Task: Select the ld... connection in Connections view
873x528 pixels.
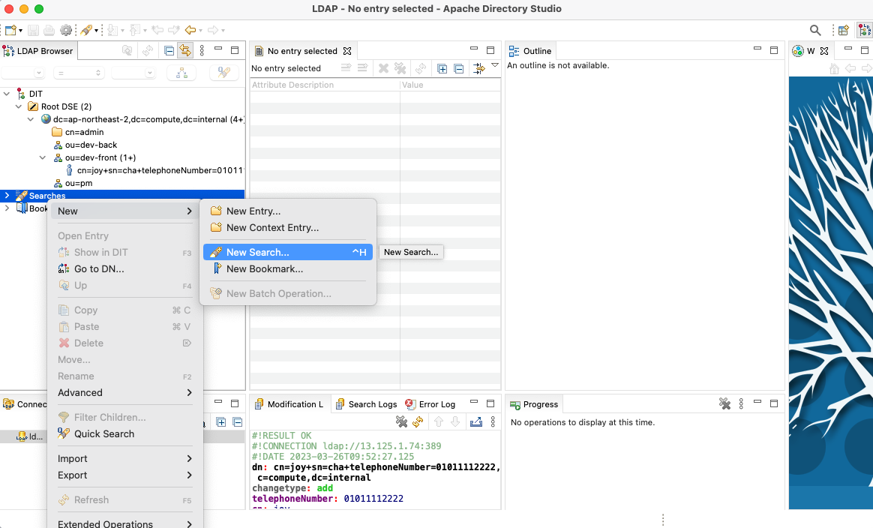Action: click(x=29, y=436)
